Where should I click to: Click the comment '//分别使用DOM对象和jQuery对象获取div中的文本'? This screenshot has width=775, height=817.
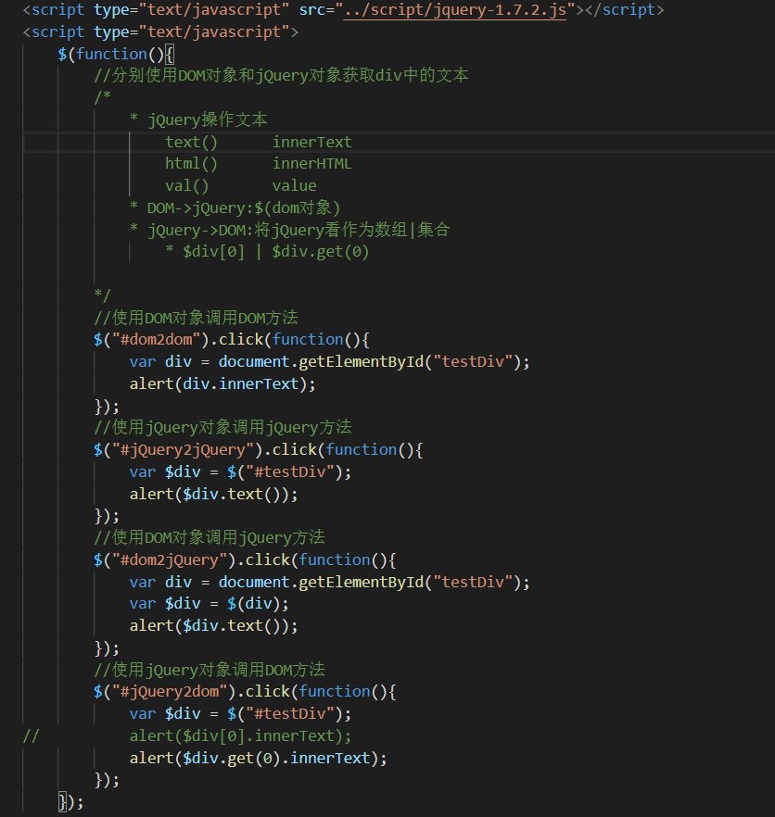click(281, 76)
